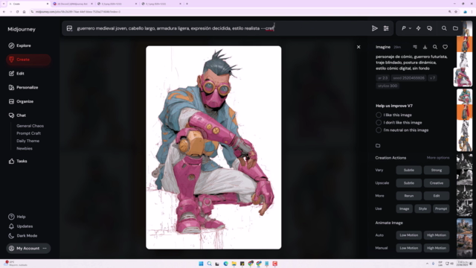Focus the prompt text input bar
Image resolution: width=476 pixels, height=268 pixels.
click(222, 28)
